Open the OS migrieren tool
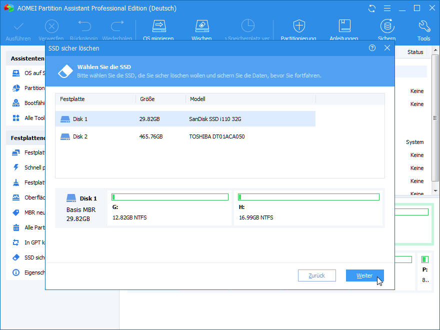This screenshot has width=440, height=330. pos(159,26)
